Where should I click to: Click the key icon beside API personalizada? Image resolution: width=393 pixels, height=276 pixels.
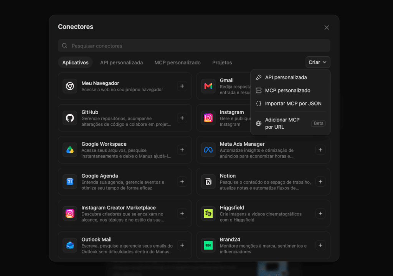(258, 77)
